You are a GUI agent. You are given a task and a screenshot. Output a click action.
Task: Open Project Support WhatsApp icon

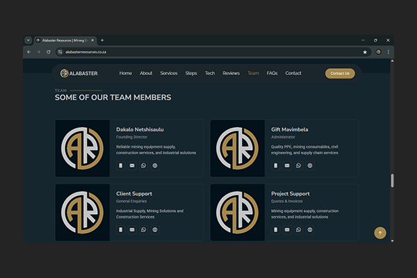coord(298,229)
